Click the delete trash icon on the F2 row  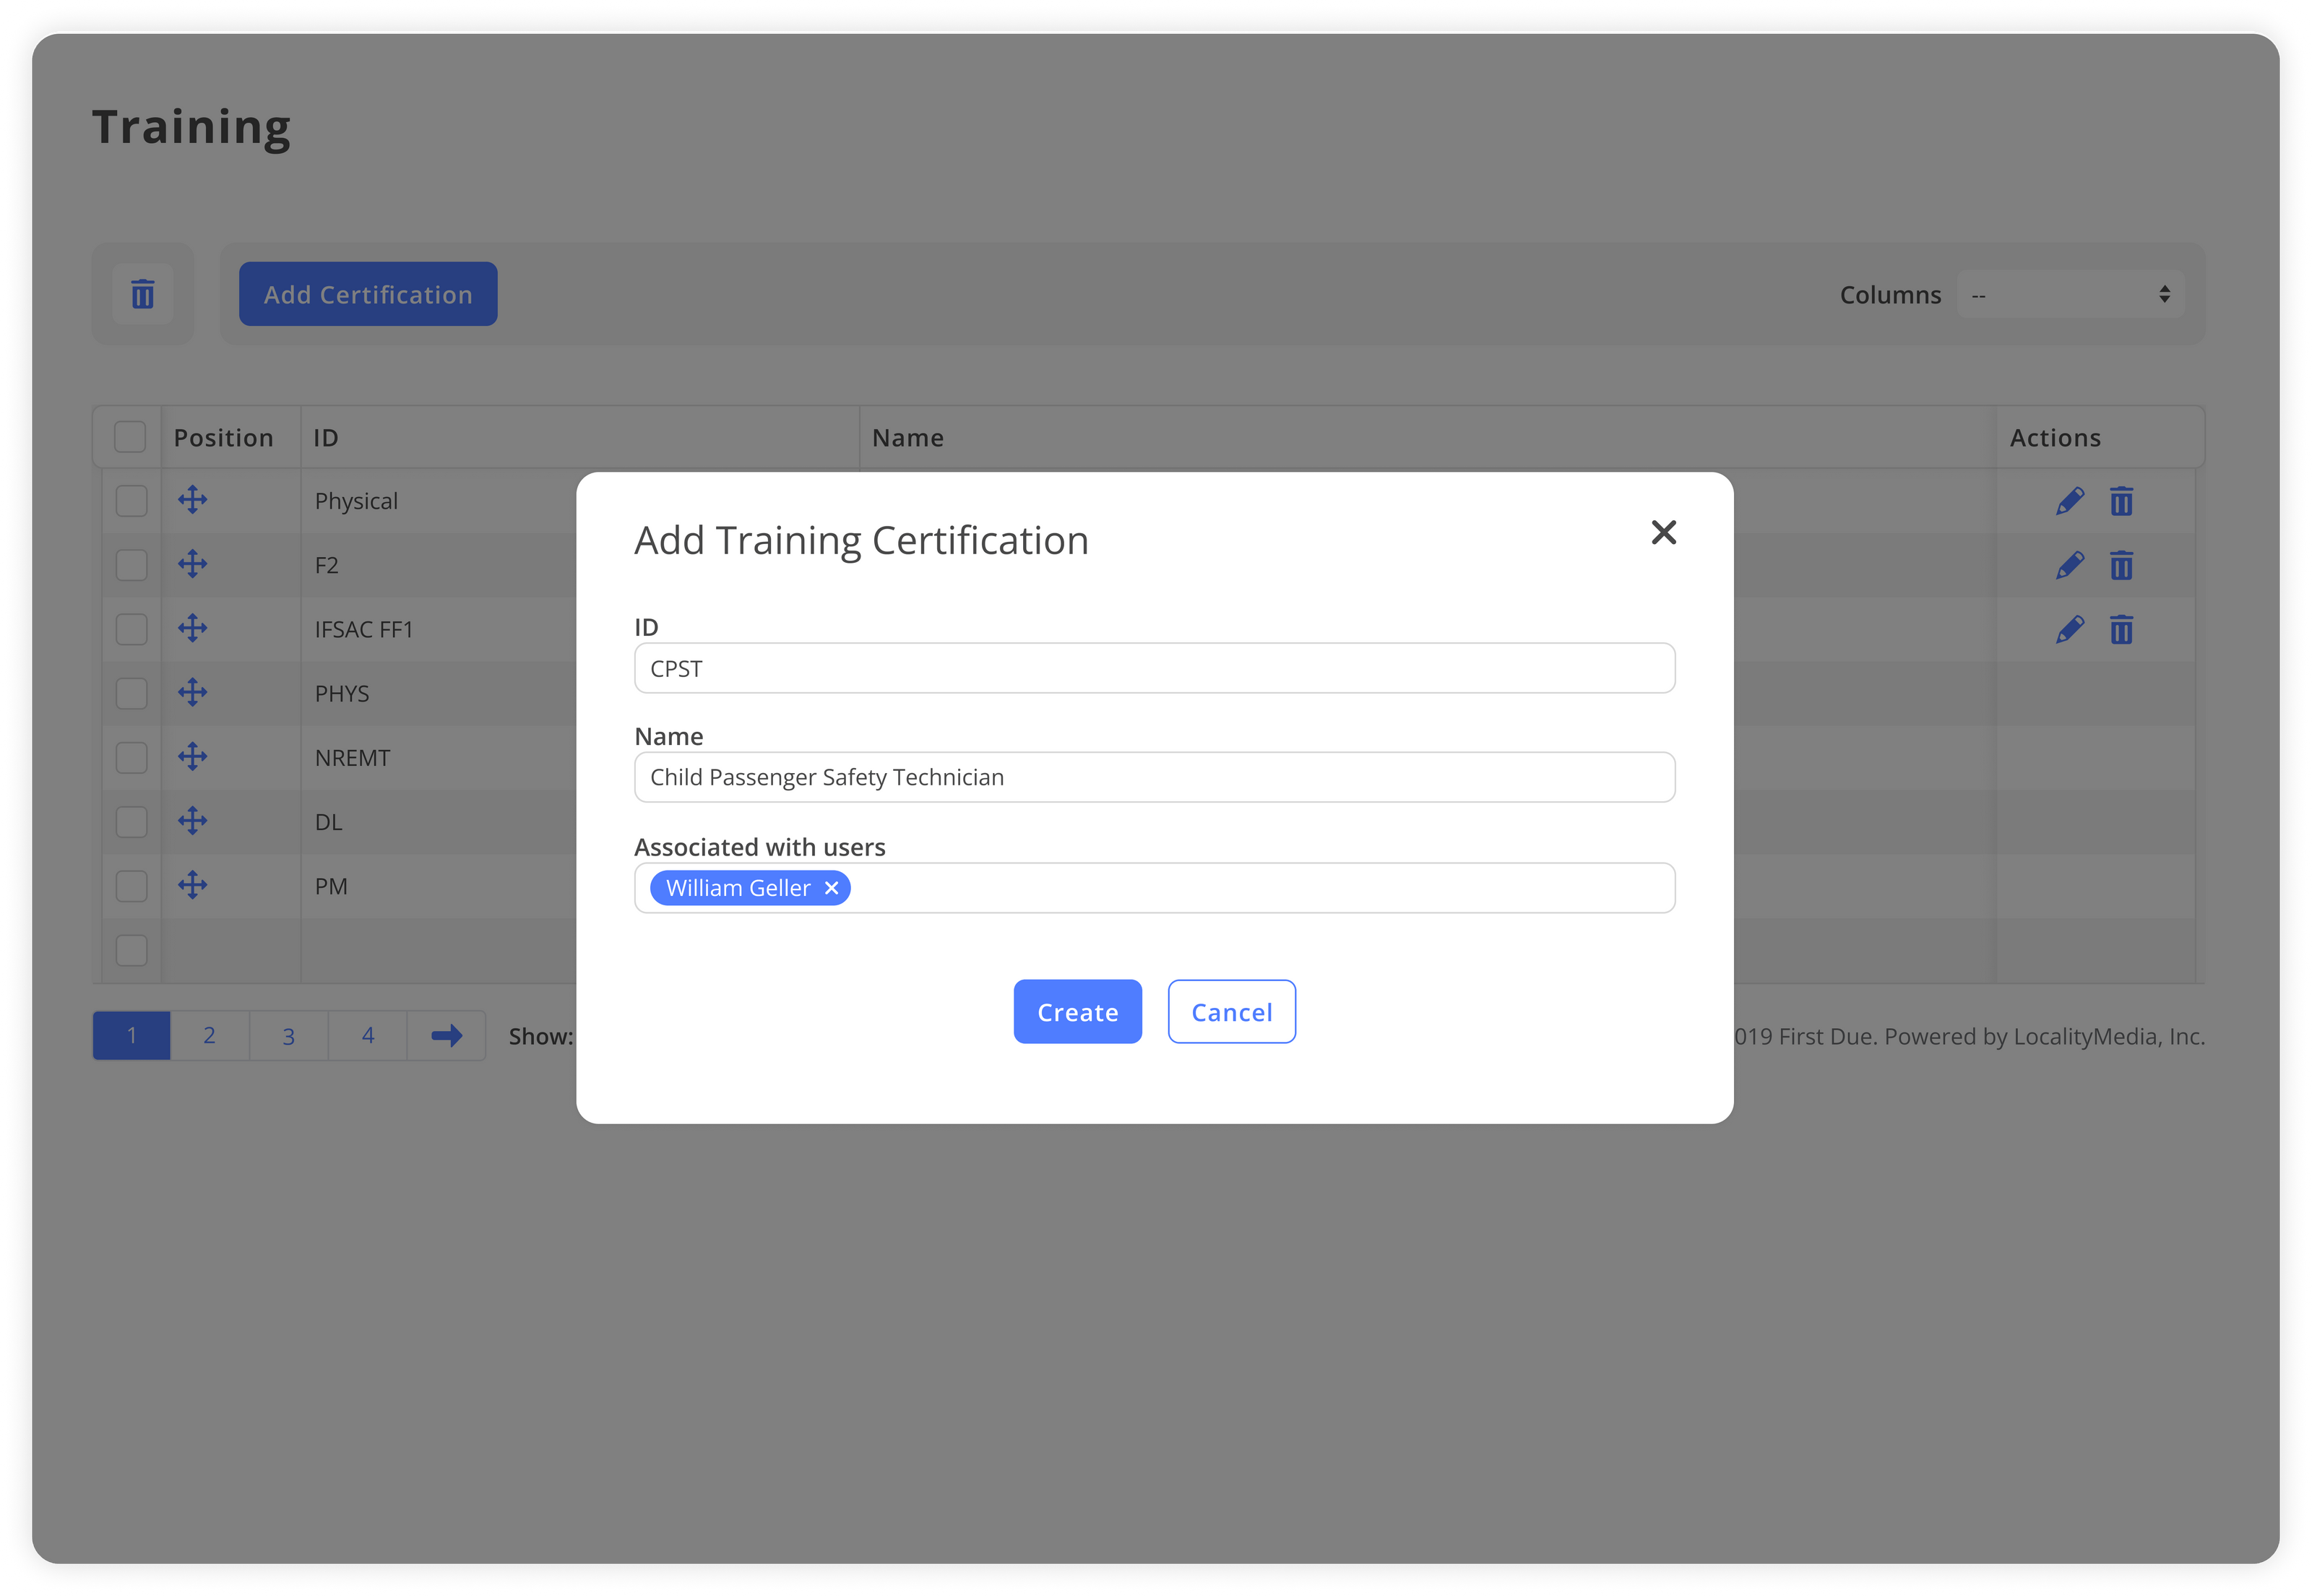click(2122, 565)
